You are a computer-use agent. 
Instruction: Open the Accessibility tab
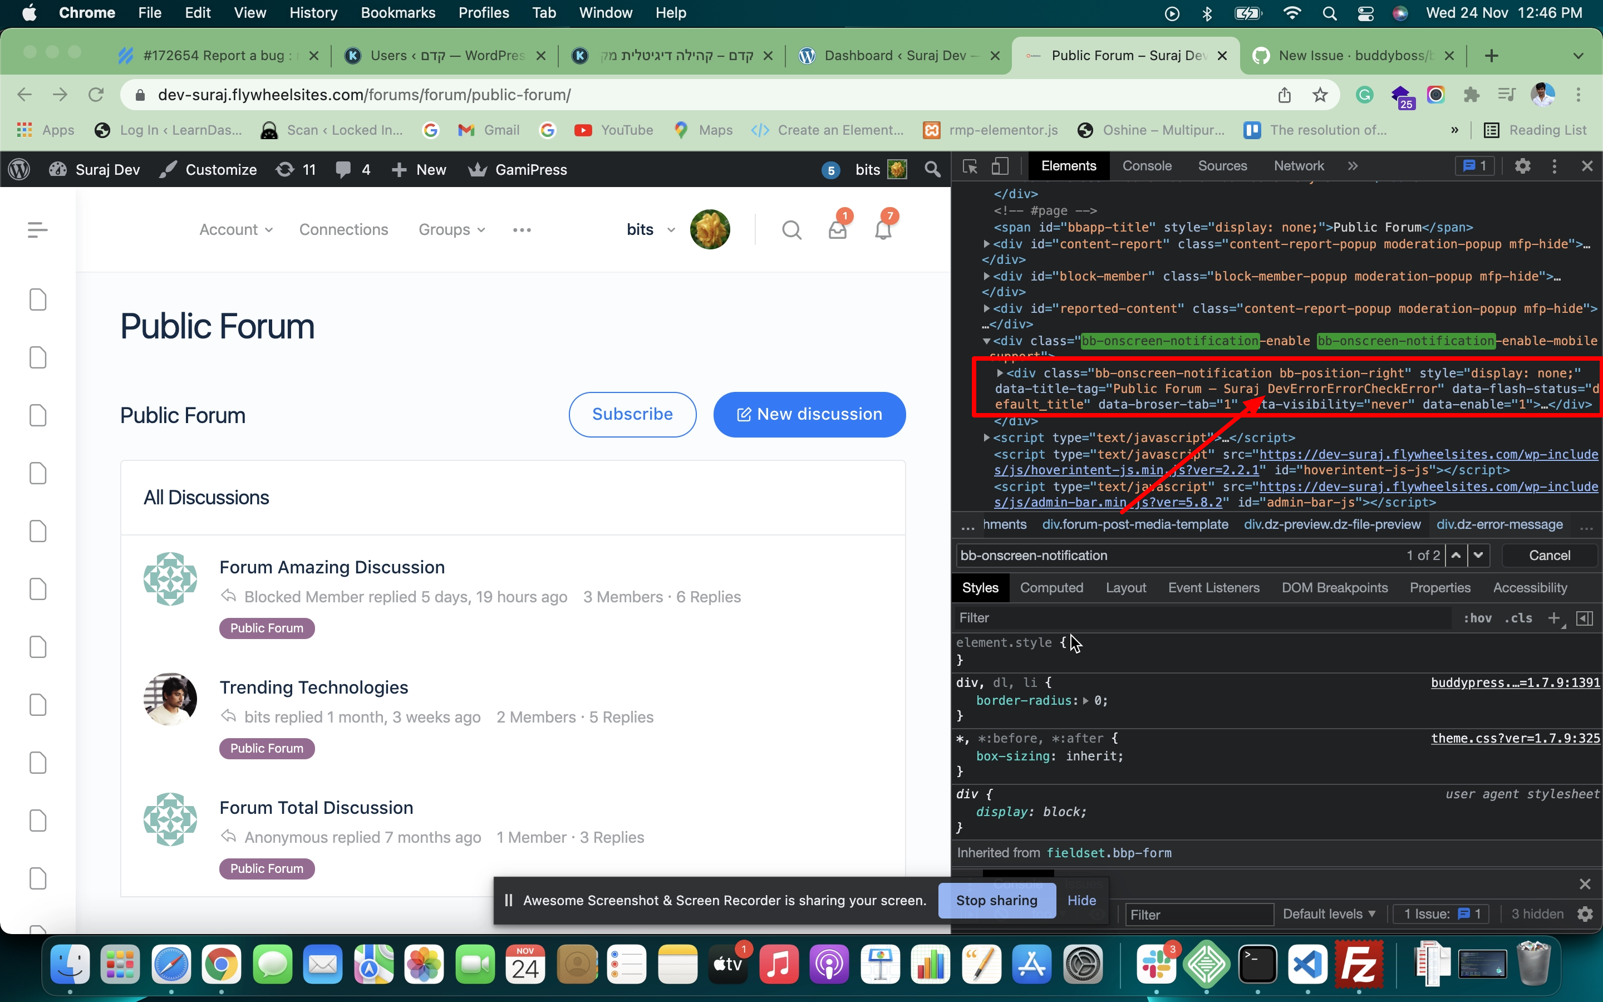point(1530,588)
